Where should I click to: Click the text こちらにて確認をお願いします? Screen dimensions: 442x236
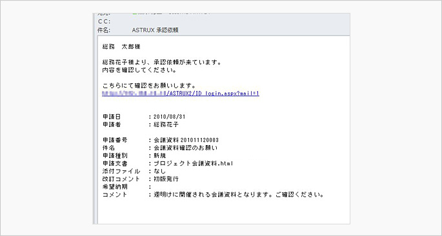point(149,86)
